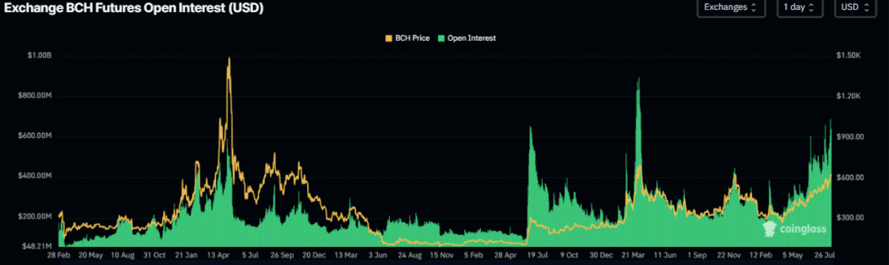
Task: Click the chart title Exchange BCH Futures Open Interest
Action: [x=133, y=9]
